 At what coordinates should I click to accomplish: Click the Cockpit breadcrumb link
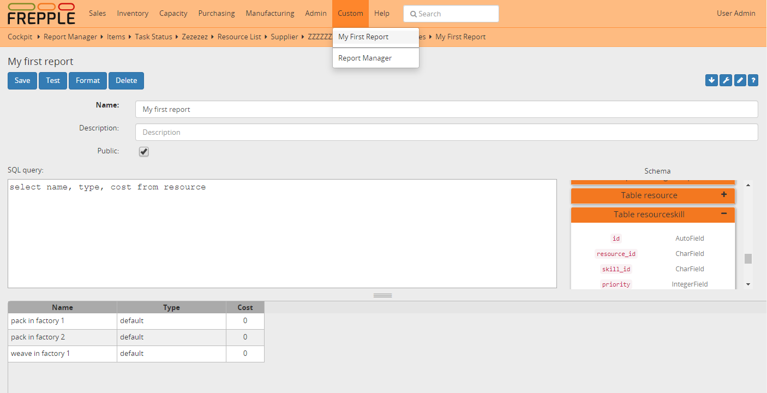20,37
